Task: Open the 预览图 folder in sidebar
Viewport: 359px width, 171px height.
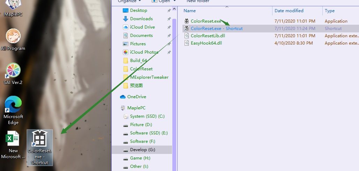Action: (136, 86)
